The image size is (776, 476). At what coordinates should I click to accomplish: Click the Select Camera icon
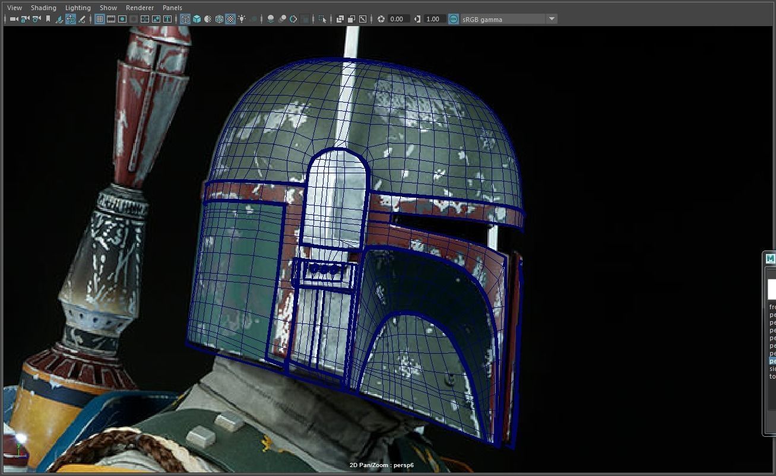(x=14, y=19)
